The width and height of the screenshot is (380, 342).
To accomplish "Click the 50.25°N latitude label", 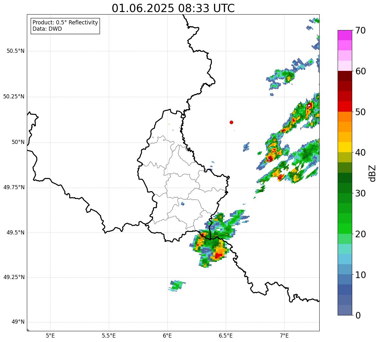I will (x=14, y=97).
